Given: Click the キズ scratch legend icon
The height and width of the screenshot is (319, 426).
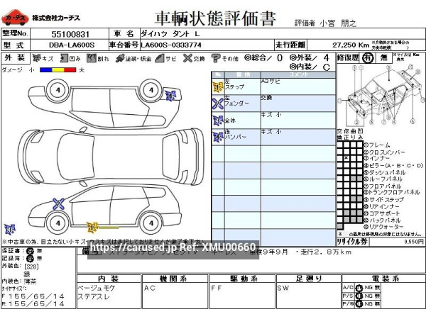Looking at the screenshot, I should tap(36, 58).
